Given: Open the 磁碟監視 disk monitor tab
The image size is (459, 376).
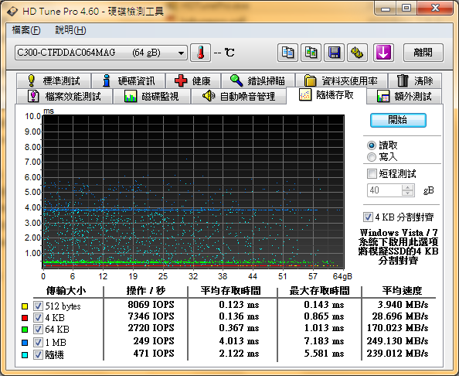Looking at the screenshot, I should point(152,96).
